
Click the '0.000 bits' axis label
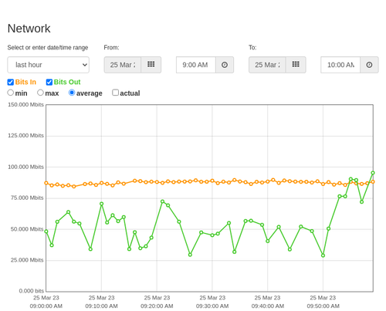[x=32, y=291]
